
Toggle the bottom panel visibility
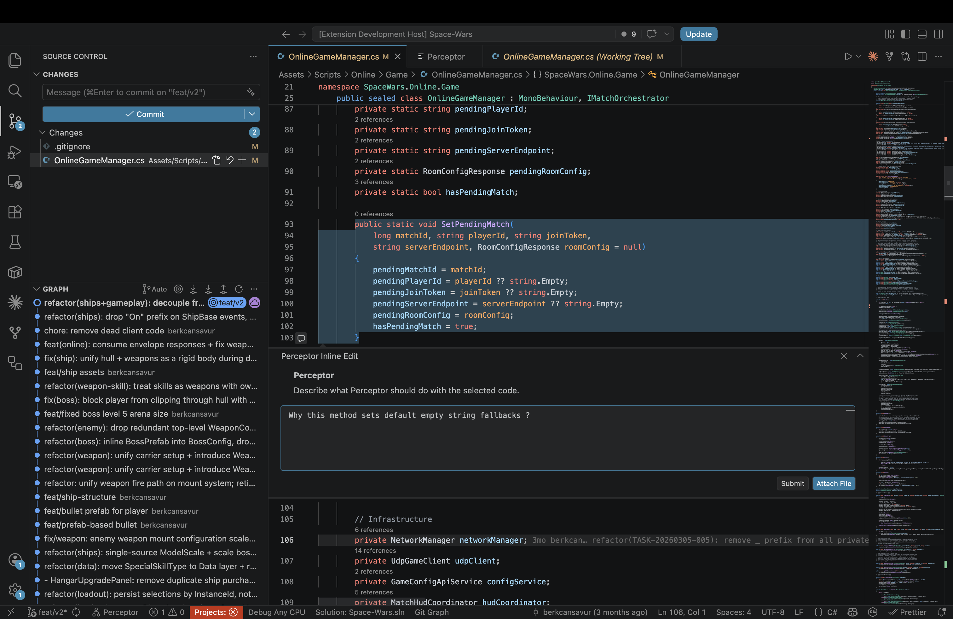922,34
